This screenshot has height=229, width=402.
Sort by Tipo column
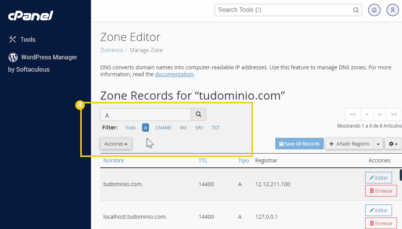pyautogui.click(x=243, y=160)
